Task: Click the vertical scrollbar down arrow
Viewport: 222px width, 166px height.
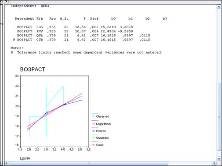Action: point(218,159)
